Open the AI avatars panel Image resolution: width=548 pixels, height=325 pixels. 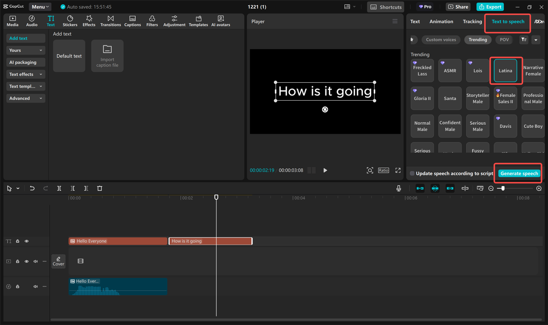220,21
